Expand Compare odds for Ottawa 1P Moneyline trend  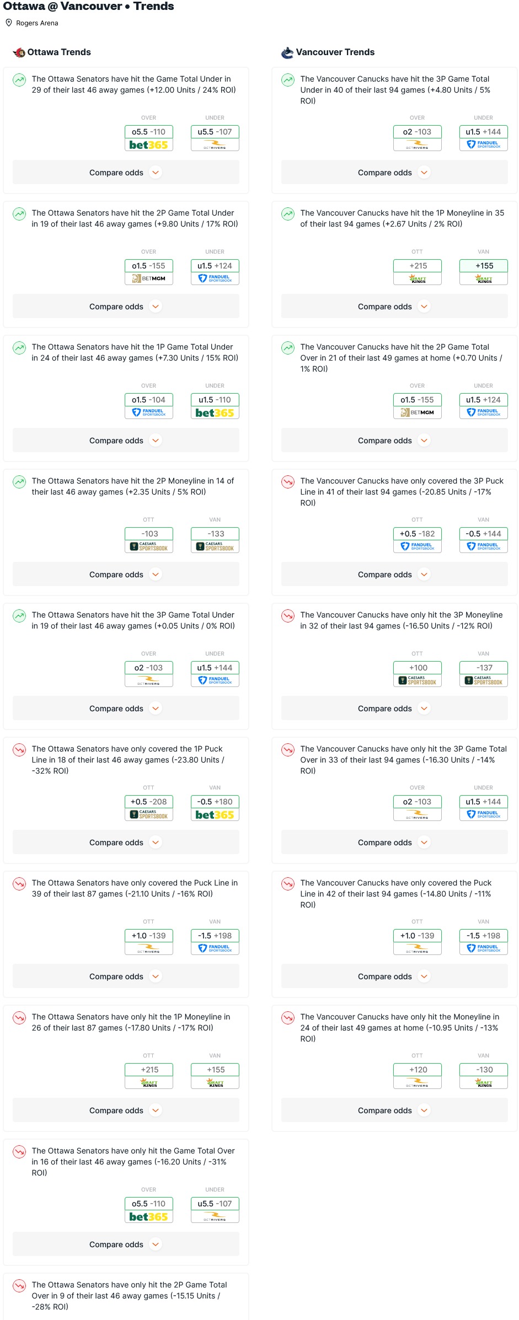point(126,1110)
